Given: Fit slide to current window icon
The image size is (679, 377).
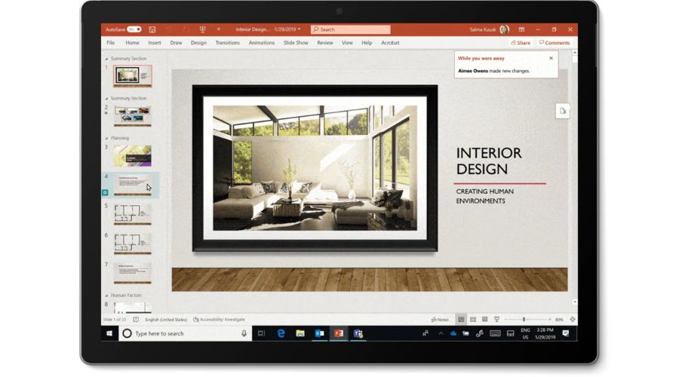Looking at the screenshot, I should click(x=573, y=320).
